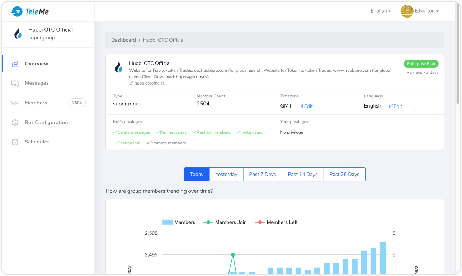Click the TeleMe paper plane logo
Image resolution: width=462 pixels, height=276 pixels.
[16, 11]
